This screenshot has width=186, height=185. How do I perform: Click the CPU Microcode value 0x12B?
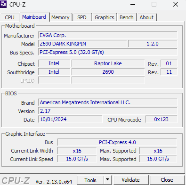click(162, 119)
